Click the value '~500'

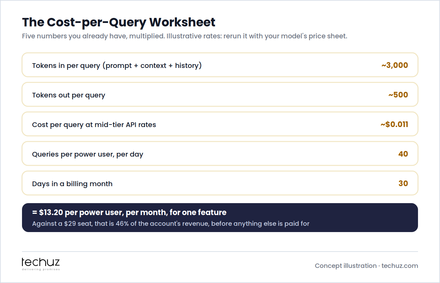click(x=398, y=95)
